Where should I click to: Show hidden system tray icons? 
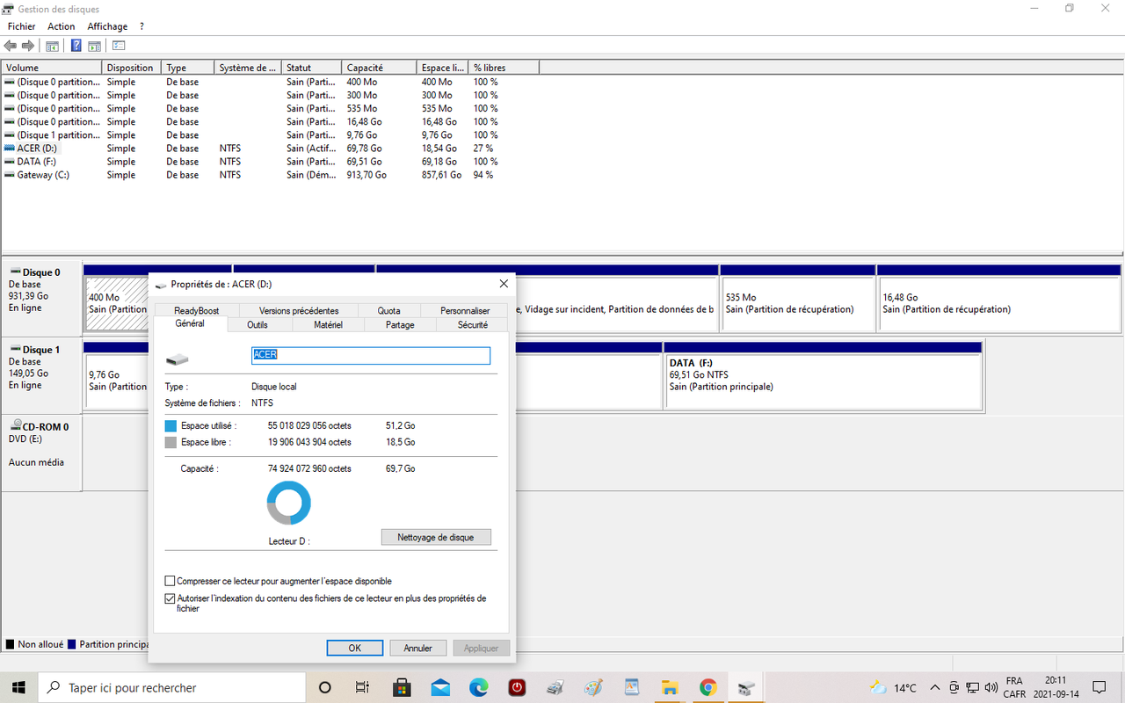click(x=934, y=687)
